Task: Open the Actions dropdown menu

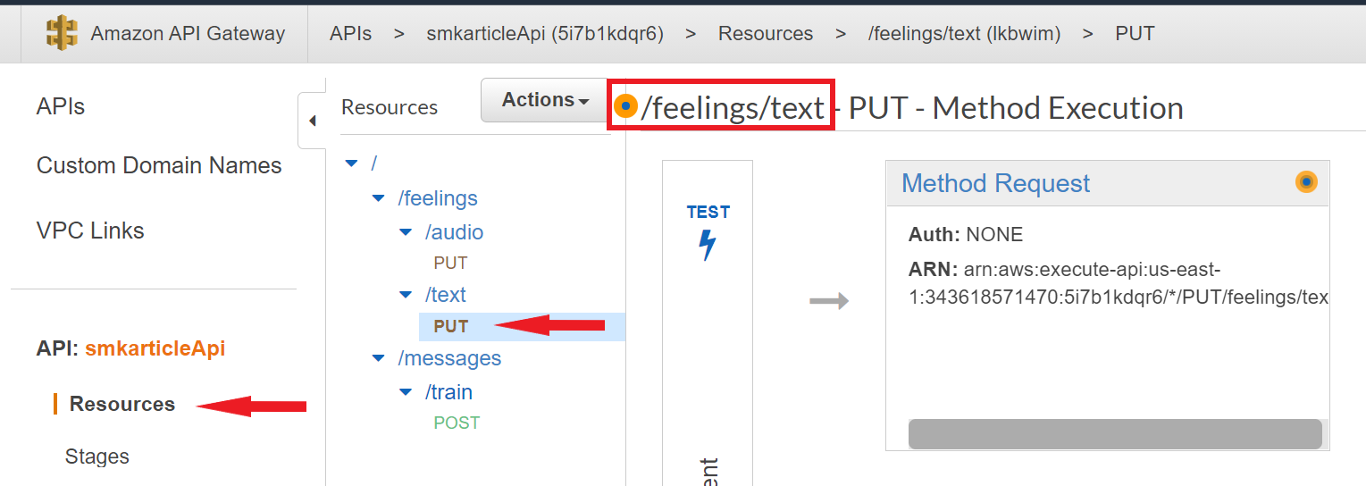Action: coord(545,100)
